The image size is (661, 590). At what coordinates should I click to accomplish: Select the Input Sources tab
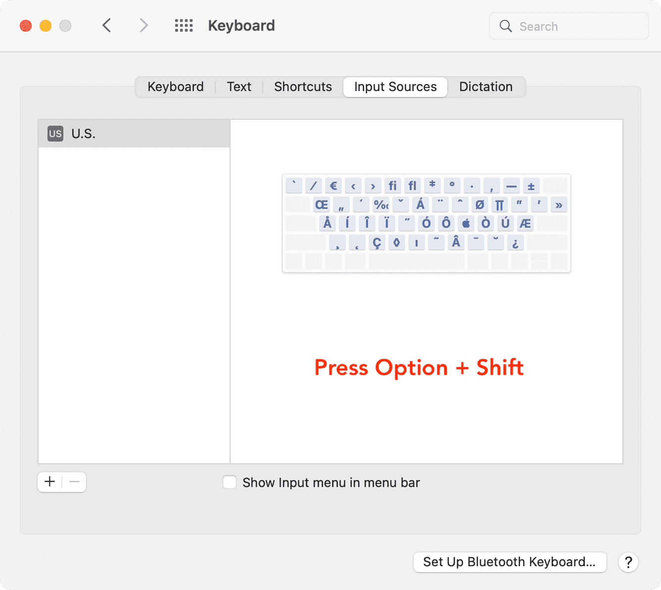395,87
